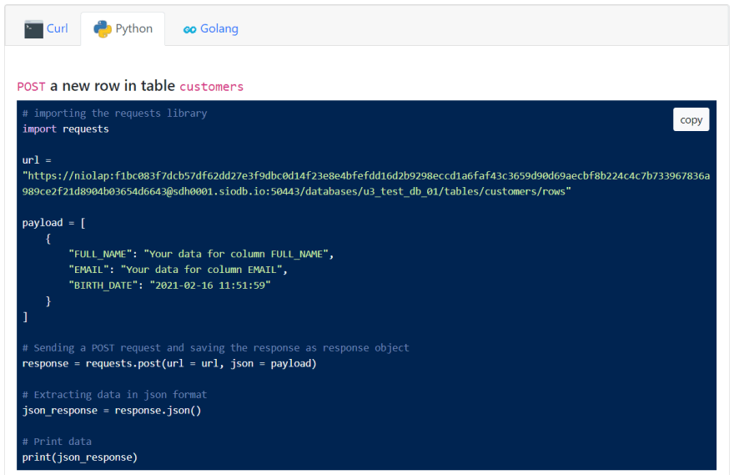
Task: Click the https URL string in code
Action: point(366,184)
